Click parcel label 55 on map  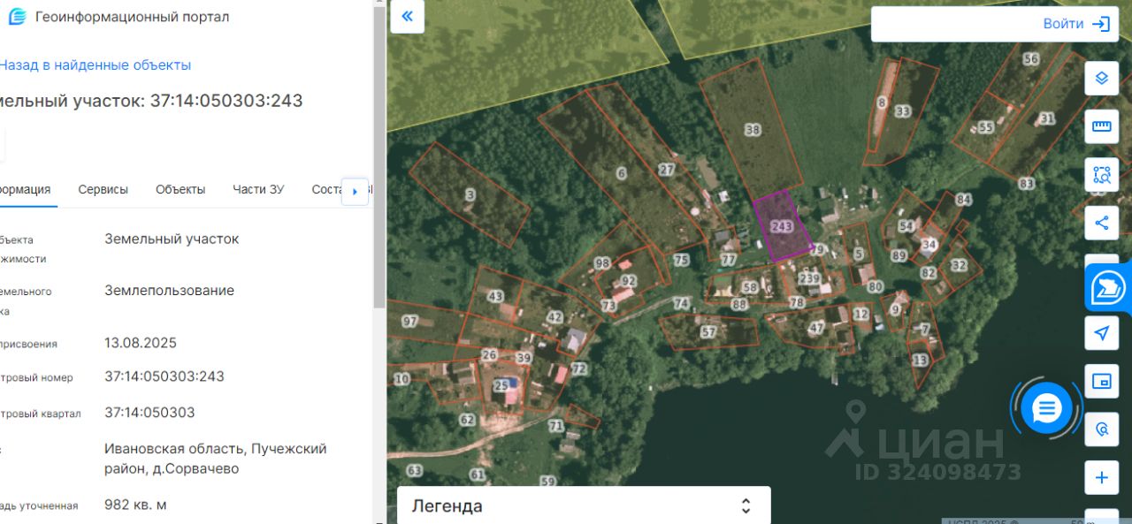986,127
